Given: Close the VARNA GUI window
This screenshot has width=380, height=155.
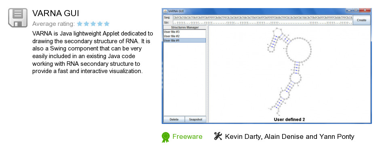Looking at the screenshot, I should pyautogui.click(x=365, y=10).
